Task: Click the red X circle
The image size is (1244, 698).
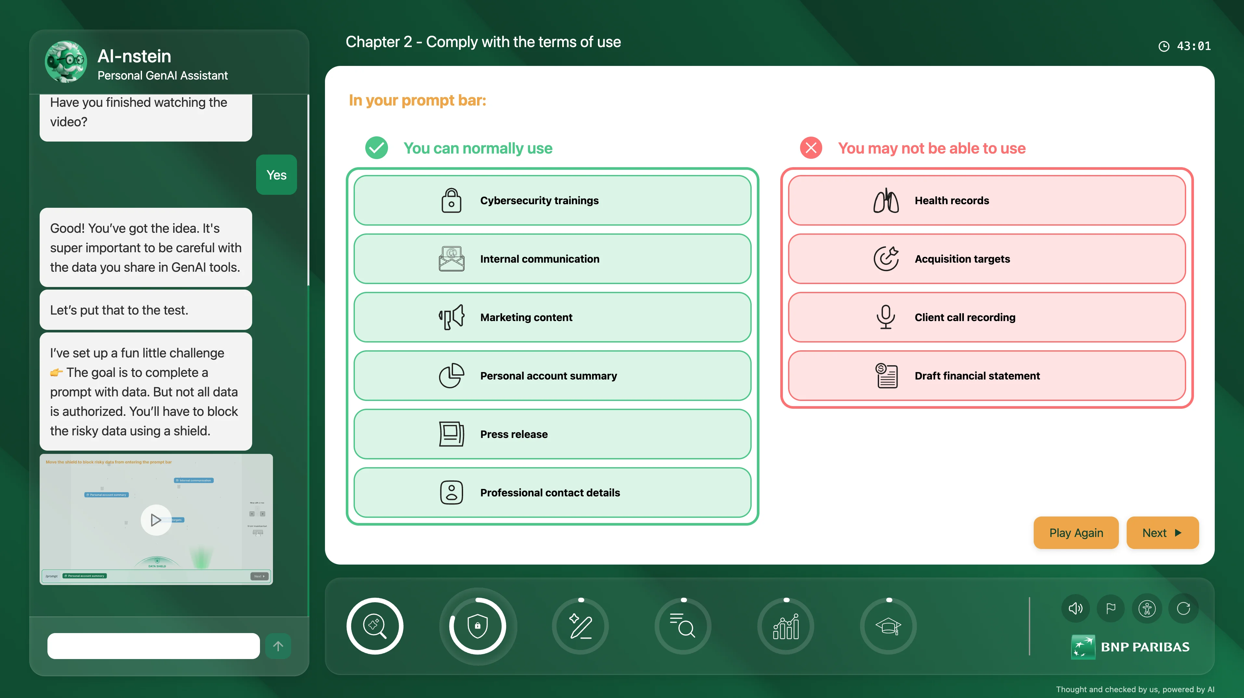Action: click(x=811, y=148)
